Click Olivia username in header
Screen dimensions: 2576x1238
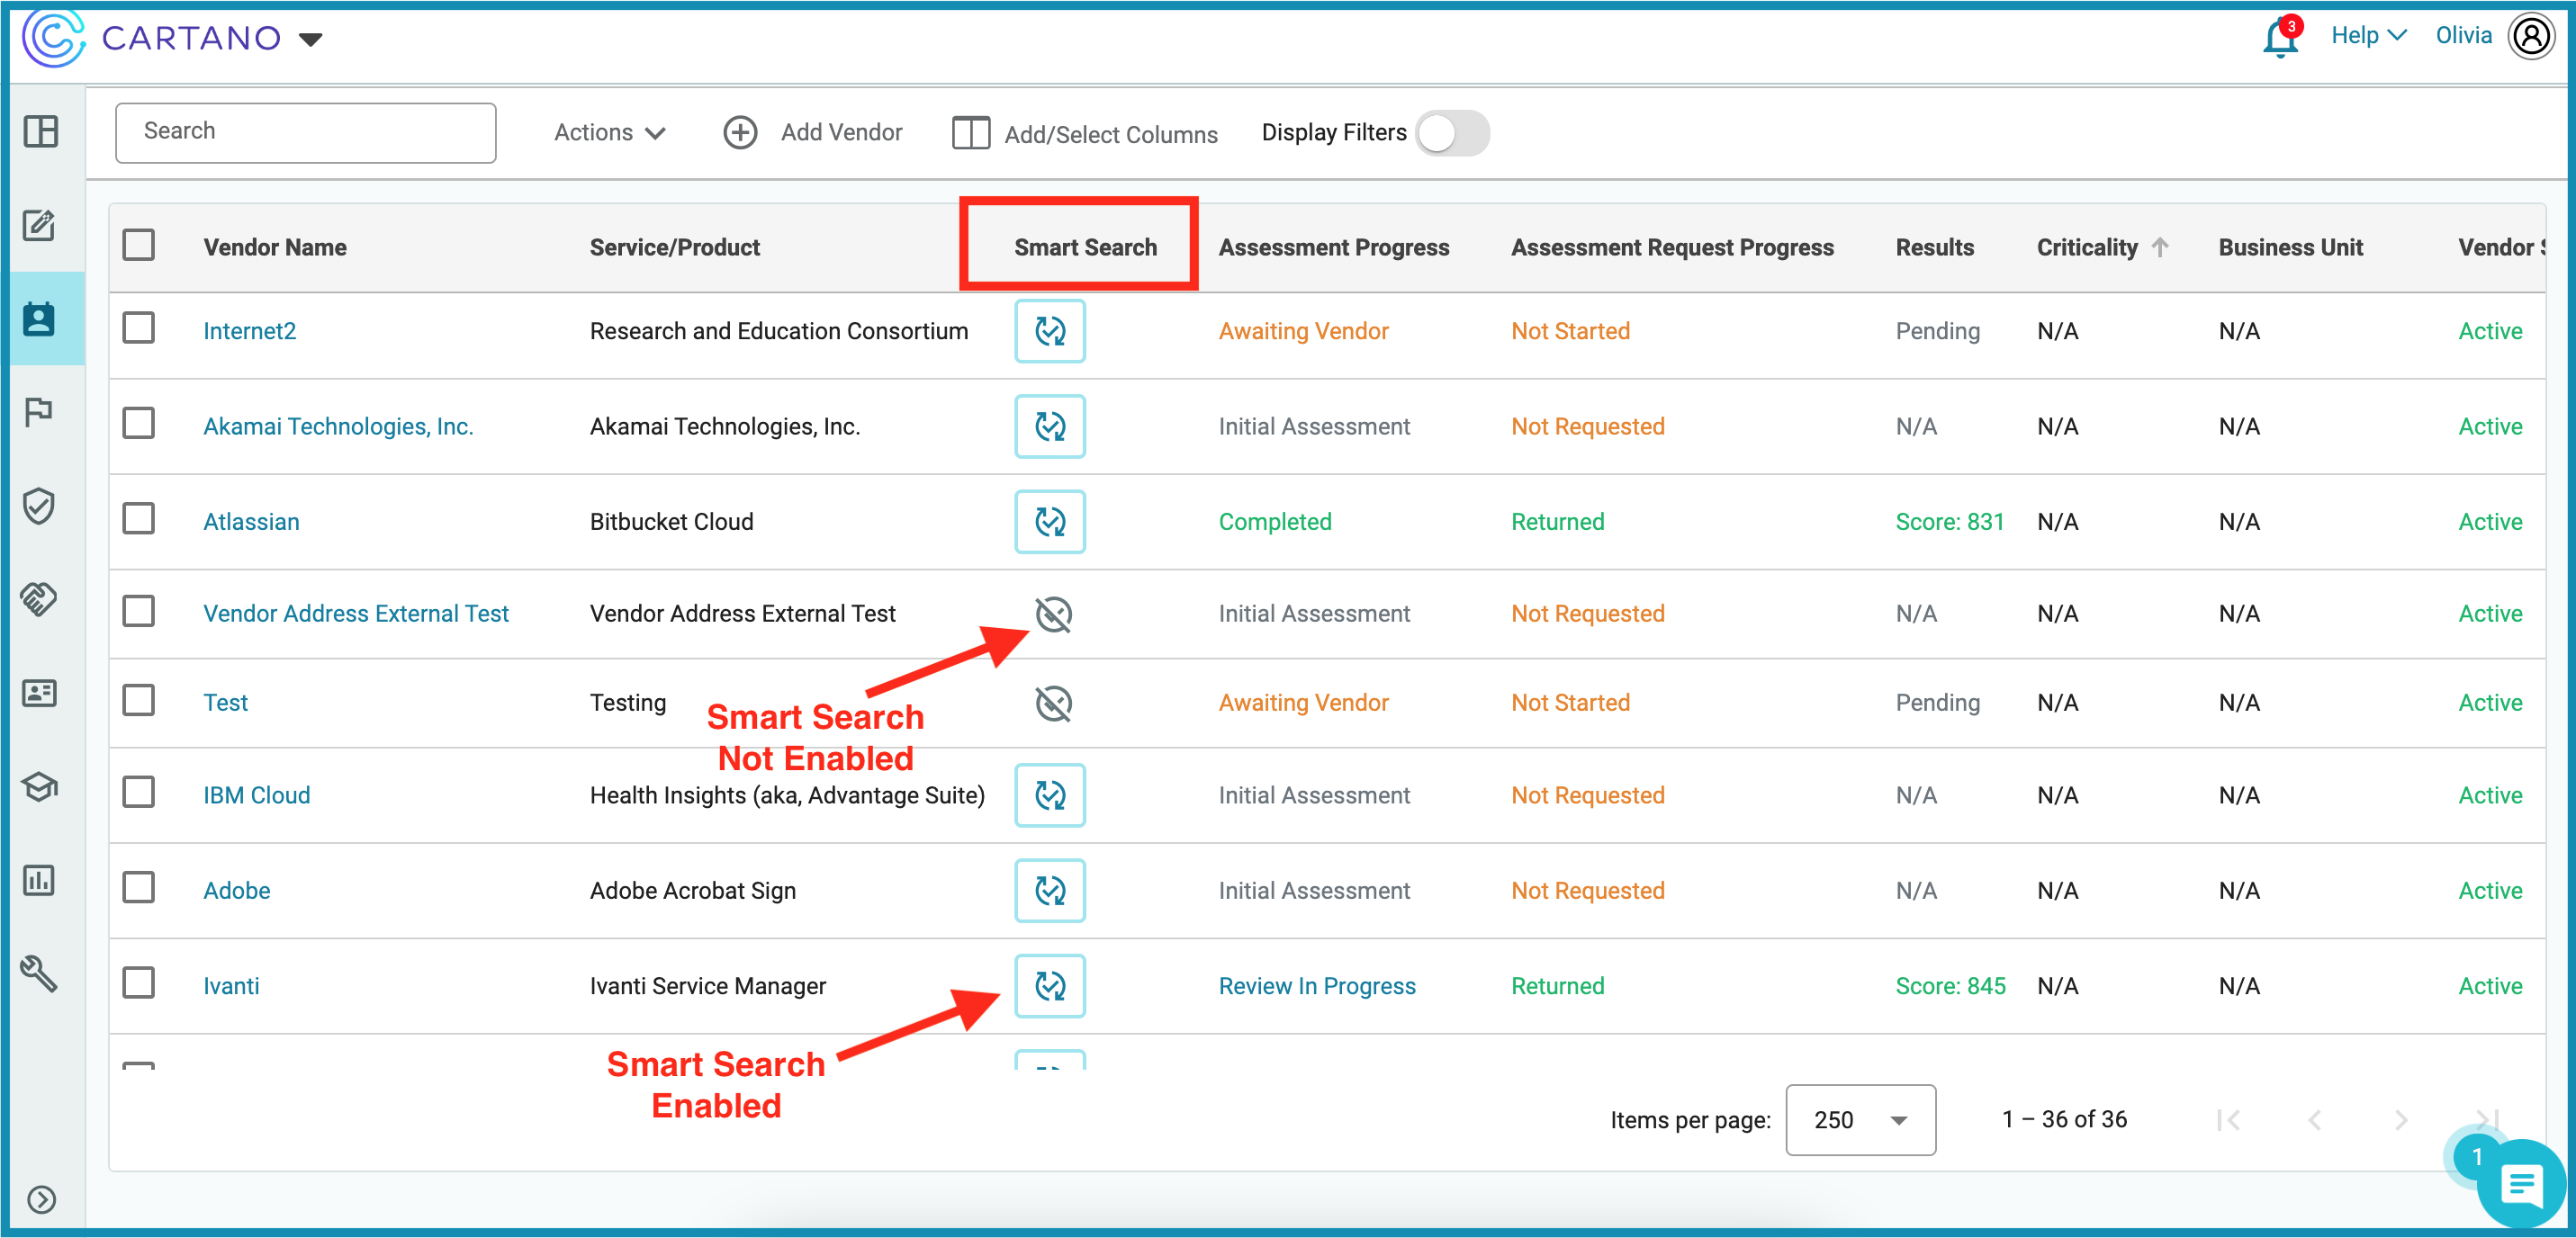2463,35
